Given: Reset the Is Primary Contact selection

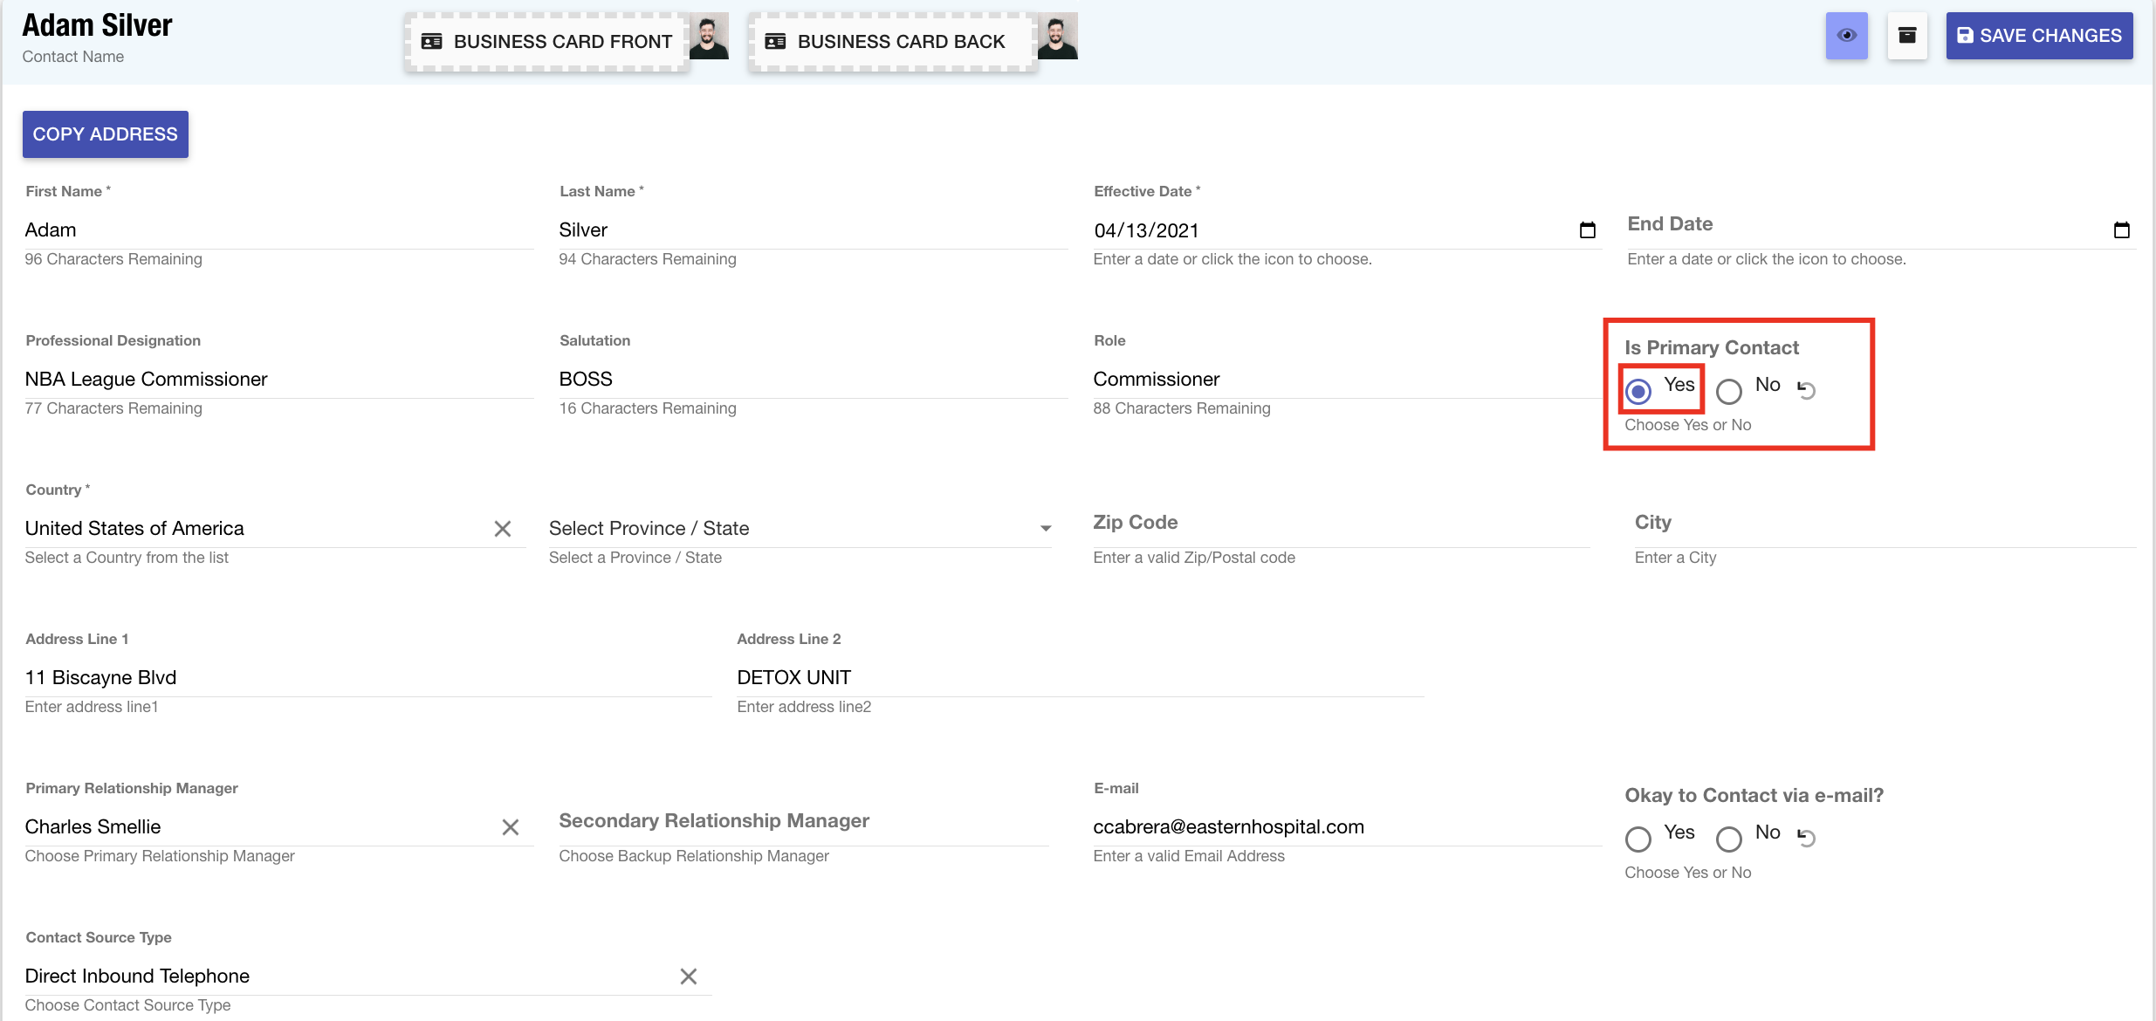Looking at the screenshot, I should tap(1807, 390).
